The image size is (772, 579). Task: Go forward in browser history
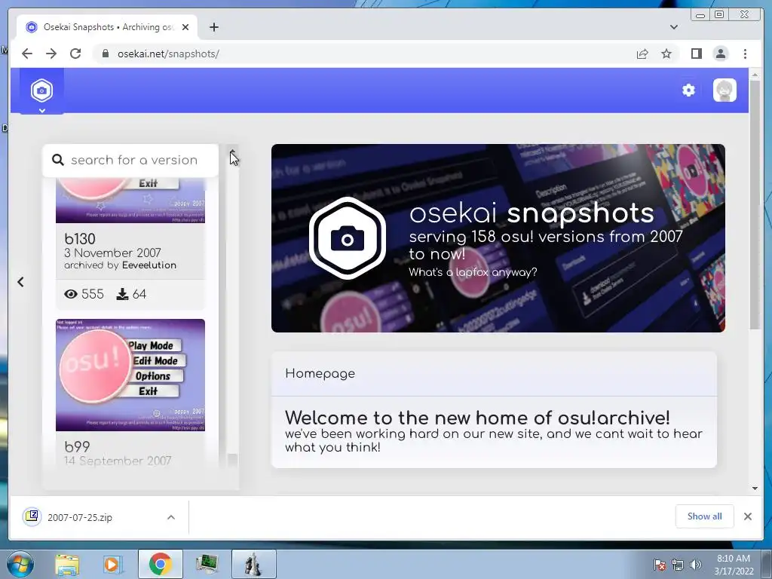pos(51,54)
